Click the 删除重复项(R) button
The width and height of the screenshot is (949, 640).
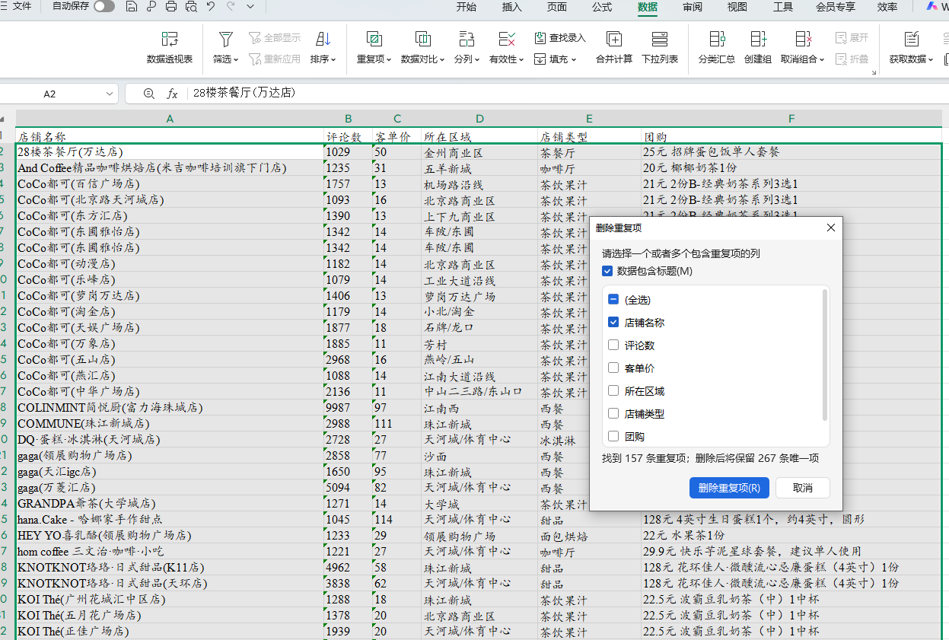tap(729, 488)
